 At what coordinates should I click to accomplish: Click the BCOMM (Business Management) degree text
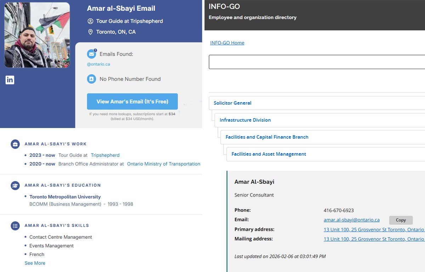pyautogui.click(x=65, y=204)
